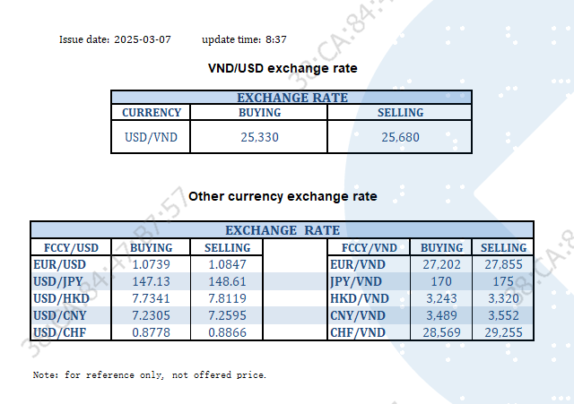
Task: Click the USD/CNY selling value 7.2595
Action: point(227,315)
